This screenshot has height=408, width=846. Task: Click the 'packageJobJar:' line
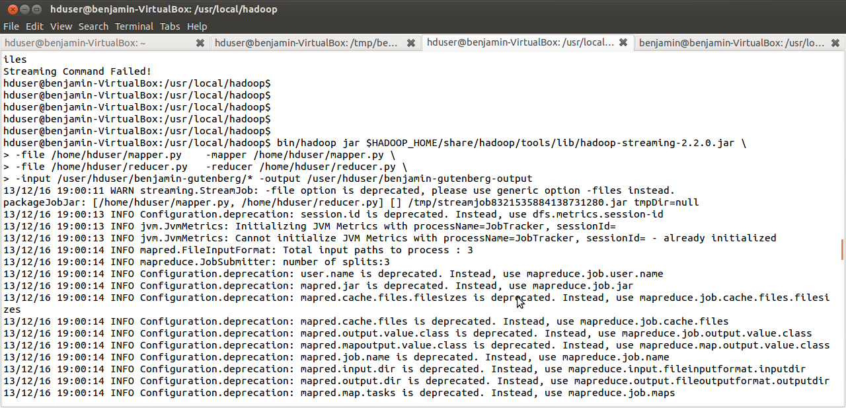pyautogui.click(x=351, y=202)
